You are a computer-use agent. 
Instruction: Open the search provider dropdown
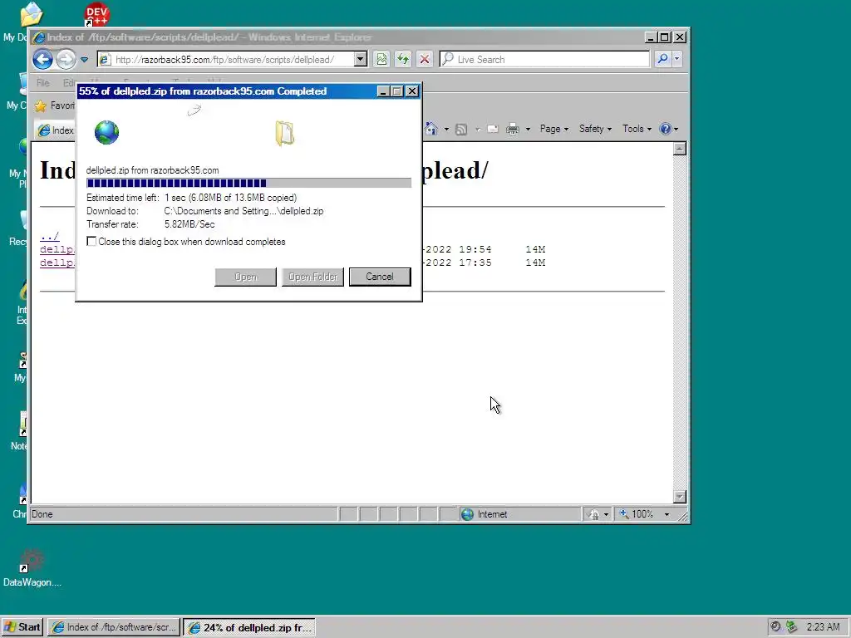pyautogui.click(x=676, y=59)
